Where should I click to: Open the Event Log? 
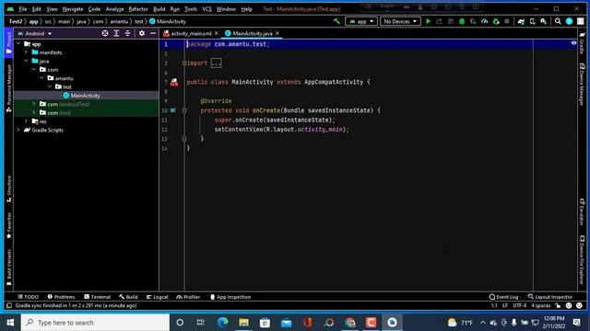tap(503, 297)
